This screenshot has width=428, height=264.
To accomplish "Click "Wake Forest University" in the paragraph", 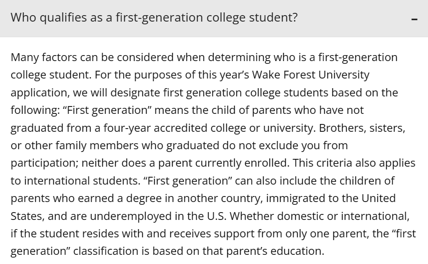I will coord(310,75).
